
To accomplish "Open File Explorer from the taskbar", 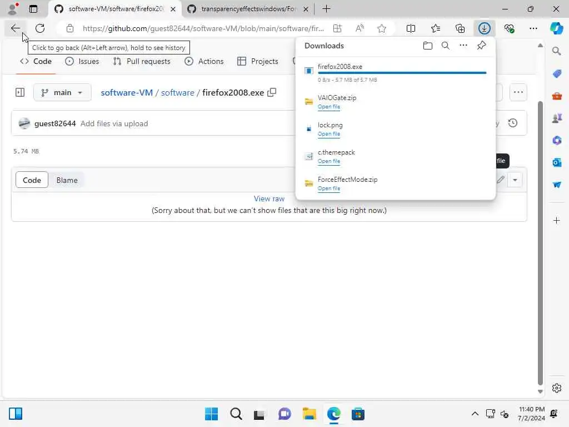I will [309, 414].
